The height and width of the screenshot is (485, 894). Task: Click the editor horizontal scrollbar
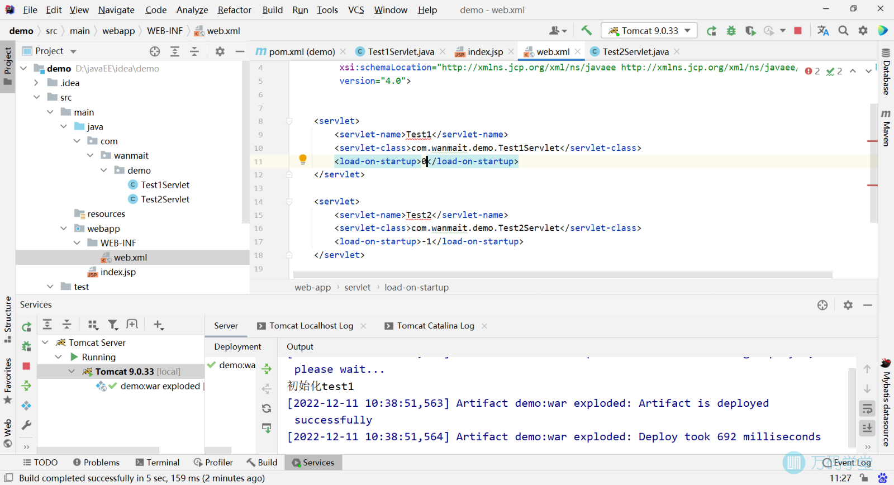tap(563, 274)
